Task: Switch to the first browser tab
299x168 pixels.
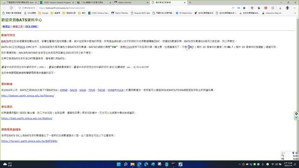Action: 20,2
